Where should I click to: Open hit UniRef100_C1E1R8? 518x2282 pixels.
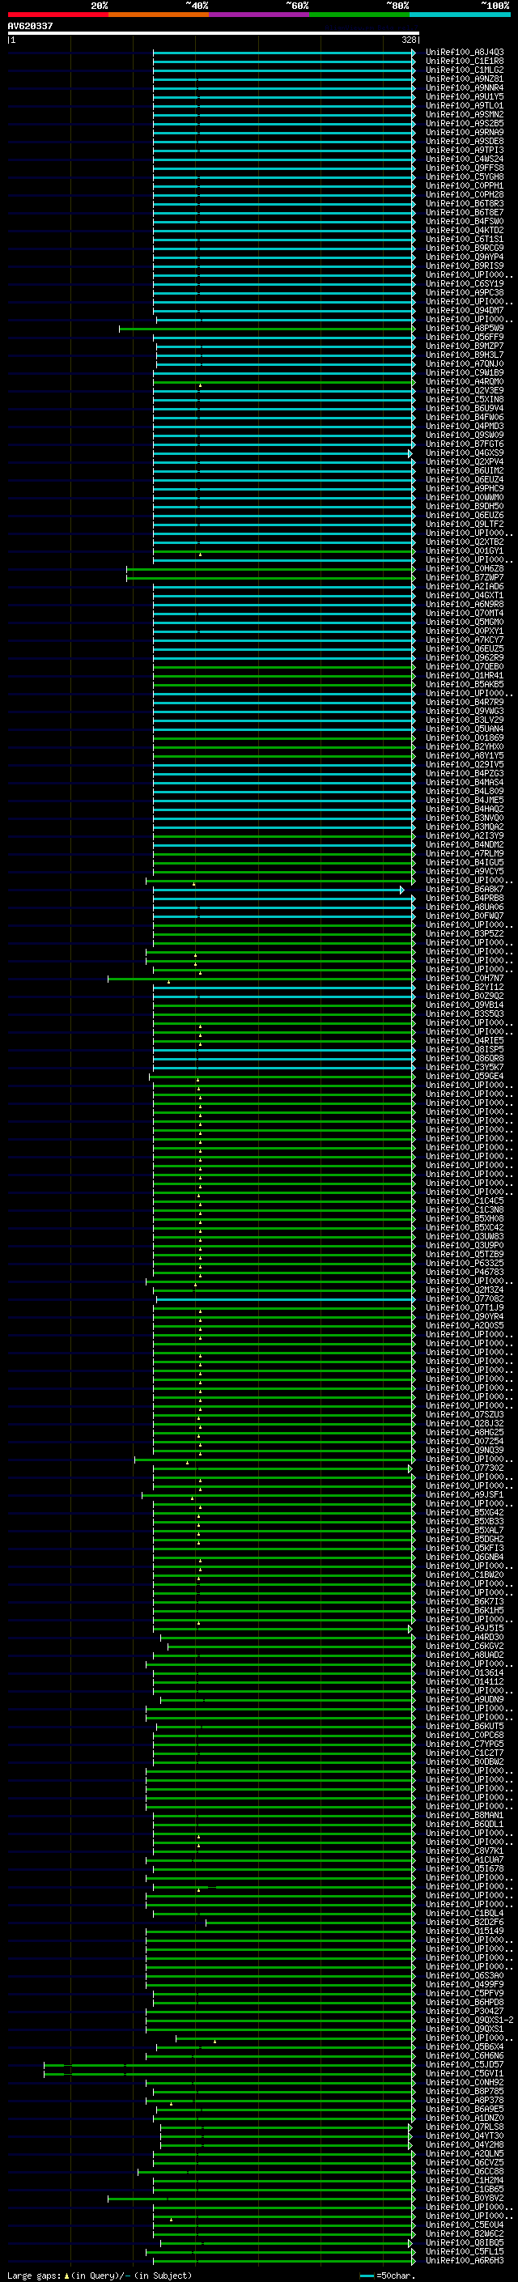(464, 62)
